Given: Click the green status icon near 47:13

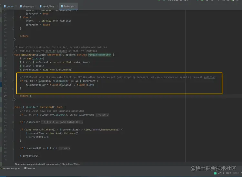Looking at the screenshot, I should click(215, 173).
